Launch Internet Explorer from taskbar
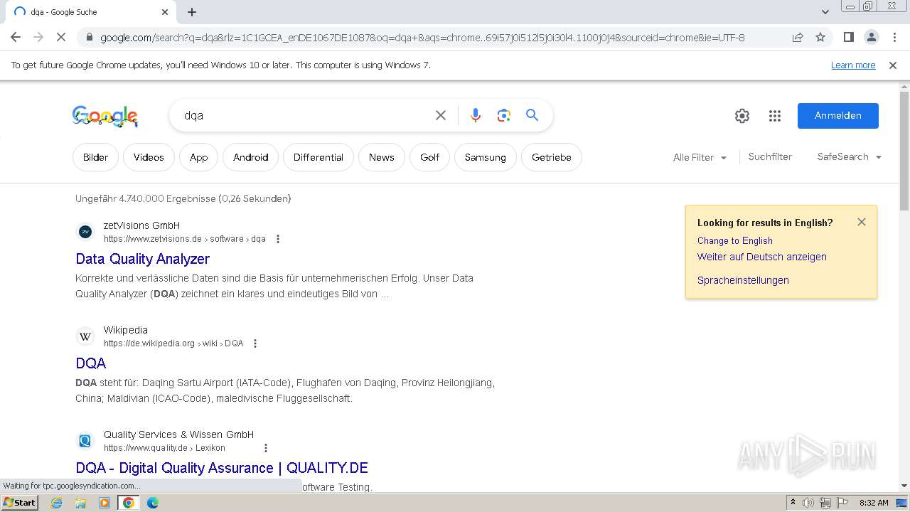 point(56,503)
